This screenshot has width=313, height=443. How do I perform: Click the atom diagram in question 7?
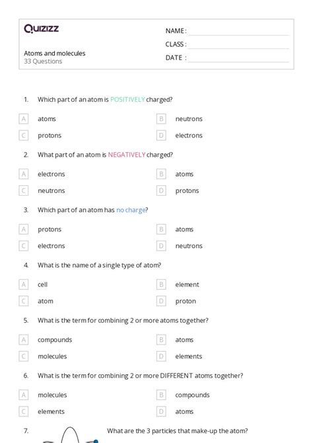tap(71, 435)
